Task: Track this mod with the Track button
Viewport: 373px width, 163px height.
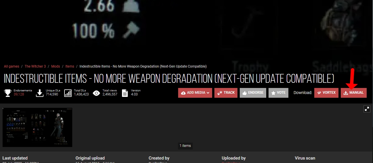Action: (226, 93)
